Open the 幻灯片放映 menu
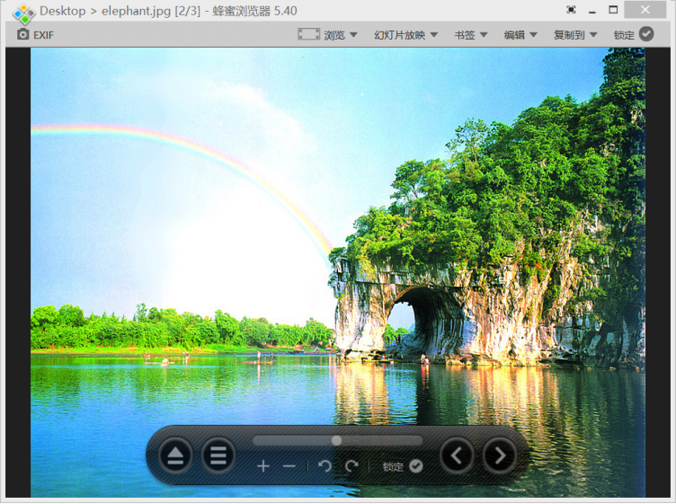Screen dimensions: 676x504 400,35
